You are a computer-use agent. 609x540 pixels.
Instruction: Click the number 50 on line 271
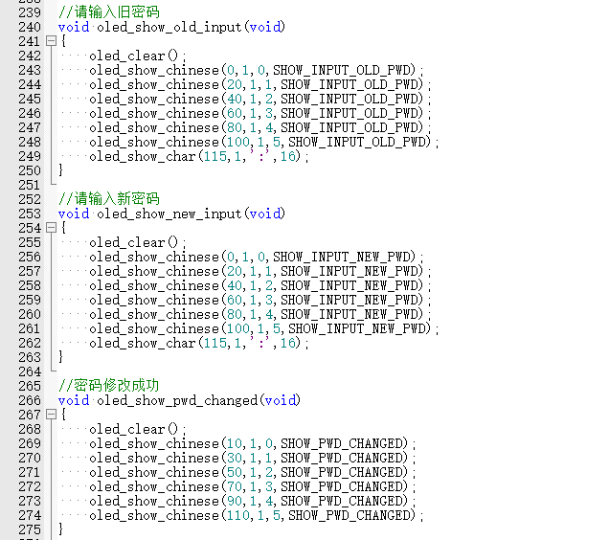pyautogui.click(x=235, y=472)
